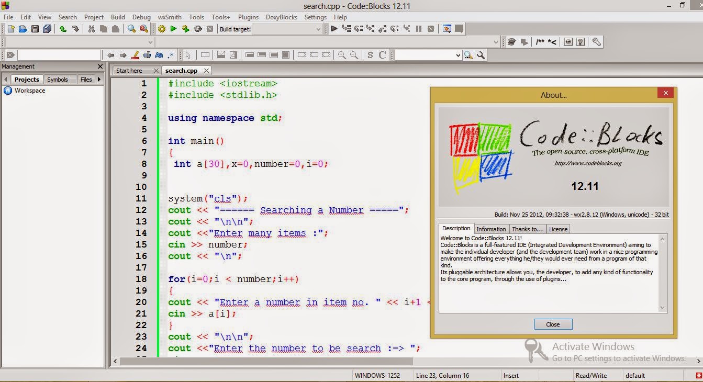Jump back with the left arrow icon

coord(110,55)
